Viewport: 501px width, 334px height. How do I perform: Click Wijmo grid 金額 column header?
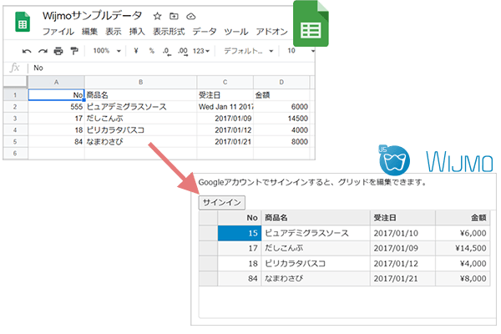pyautogui.click(x=463, y=218)
